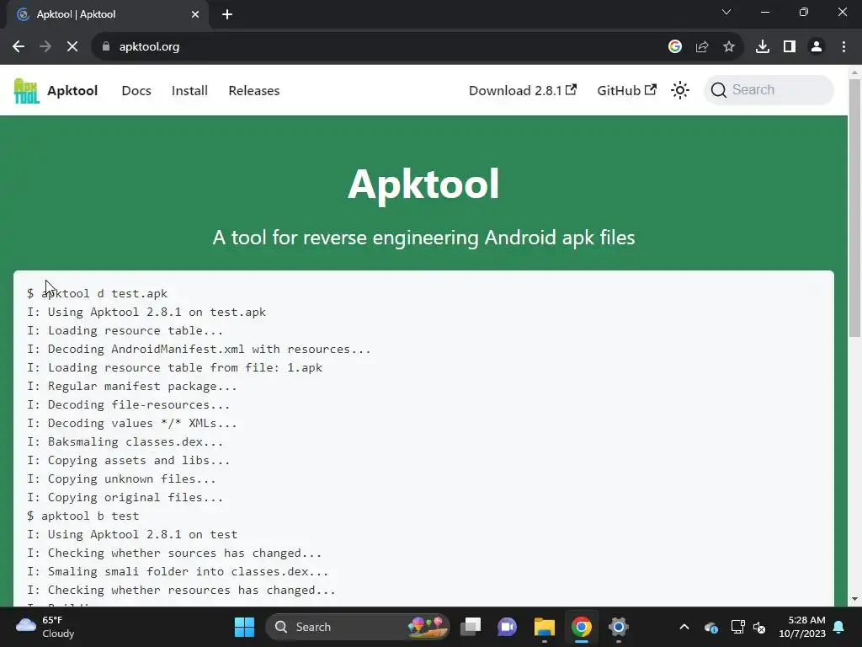Click the '$ apktool d test.apk' line
862x647 pixels.
pos(98,293)
